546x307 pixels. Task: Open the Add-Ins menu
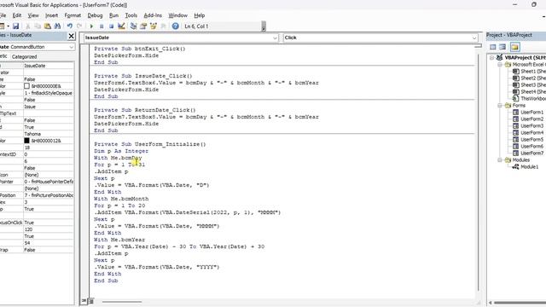153,15
